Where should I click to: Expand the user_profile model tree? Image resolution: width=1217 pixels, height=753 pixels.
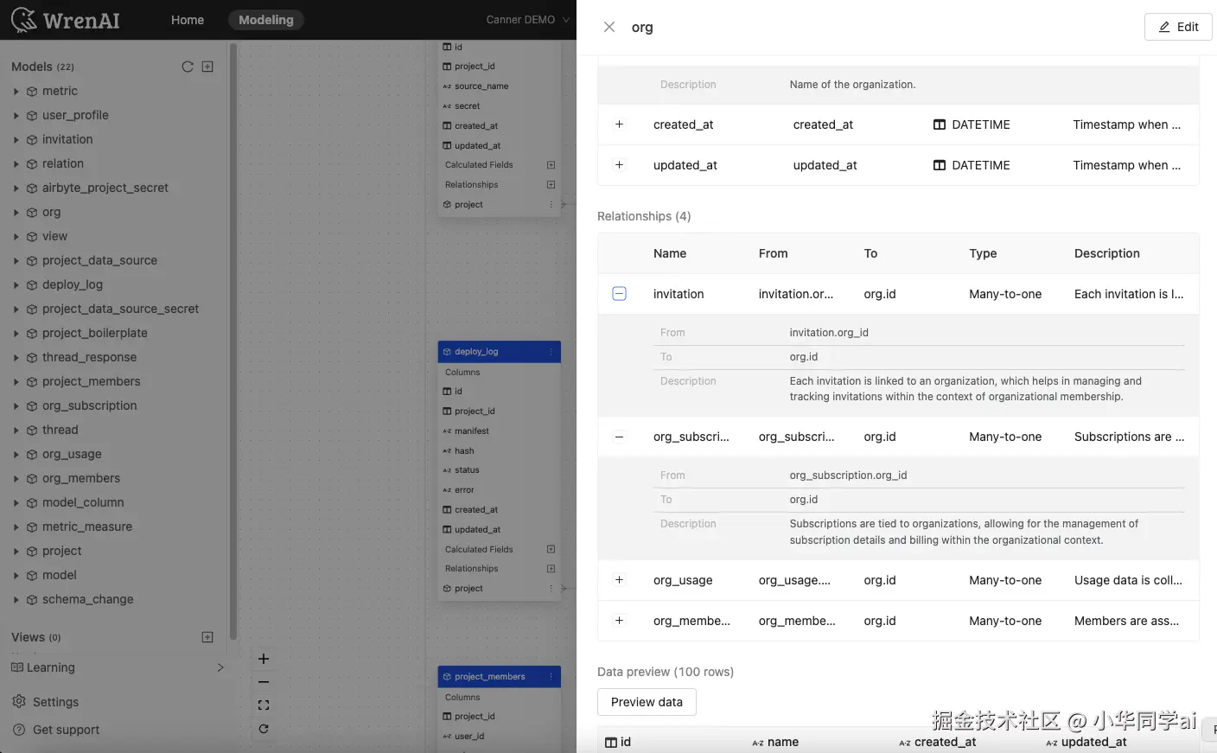16,115
